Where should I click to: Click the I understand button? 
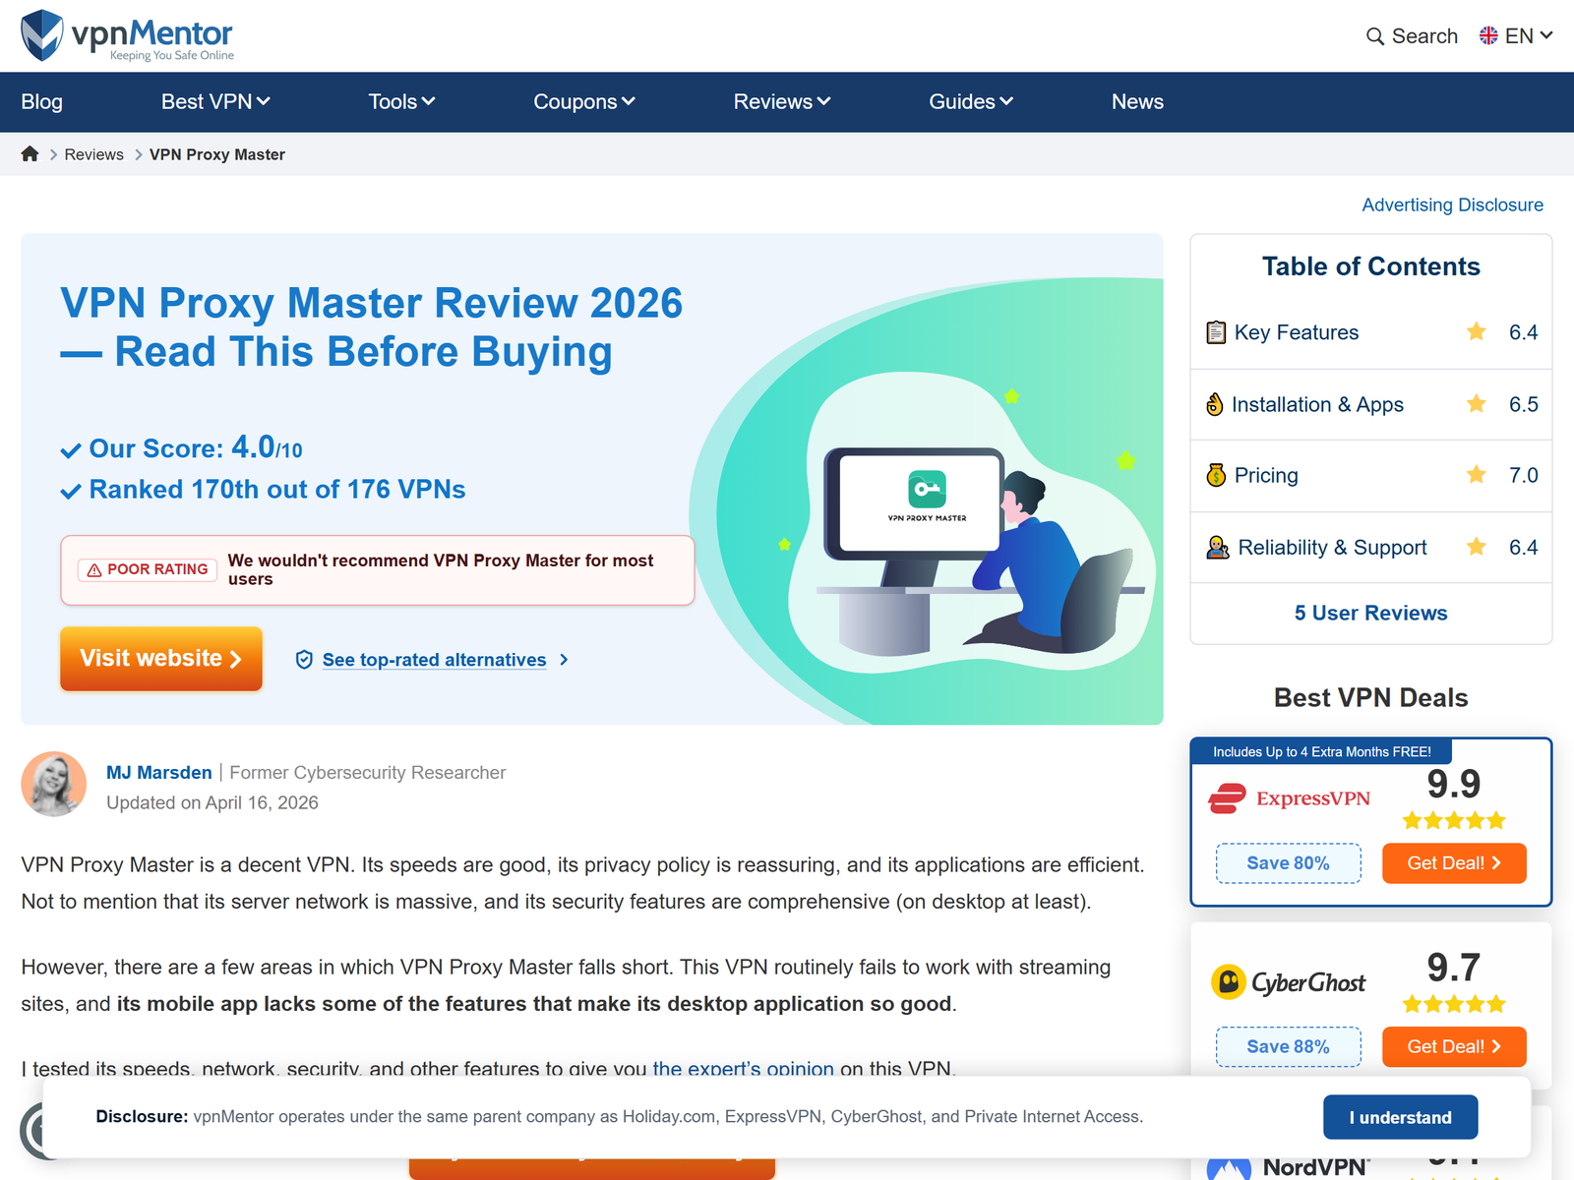point(1400,1117)
